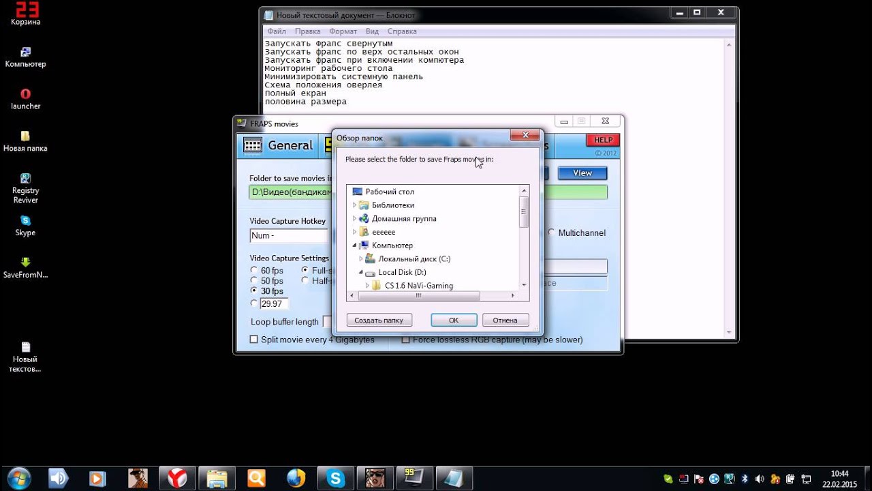This screenshot has width=872, height=491.
Task: Open the Корзина desktop icon
Action: [x=25, y=14]
